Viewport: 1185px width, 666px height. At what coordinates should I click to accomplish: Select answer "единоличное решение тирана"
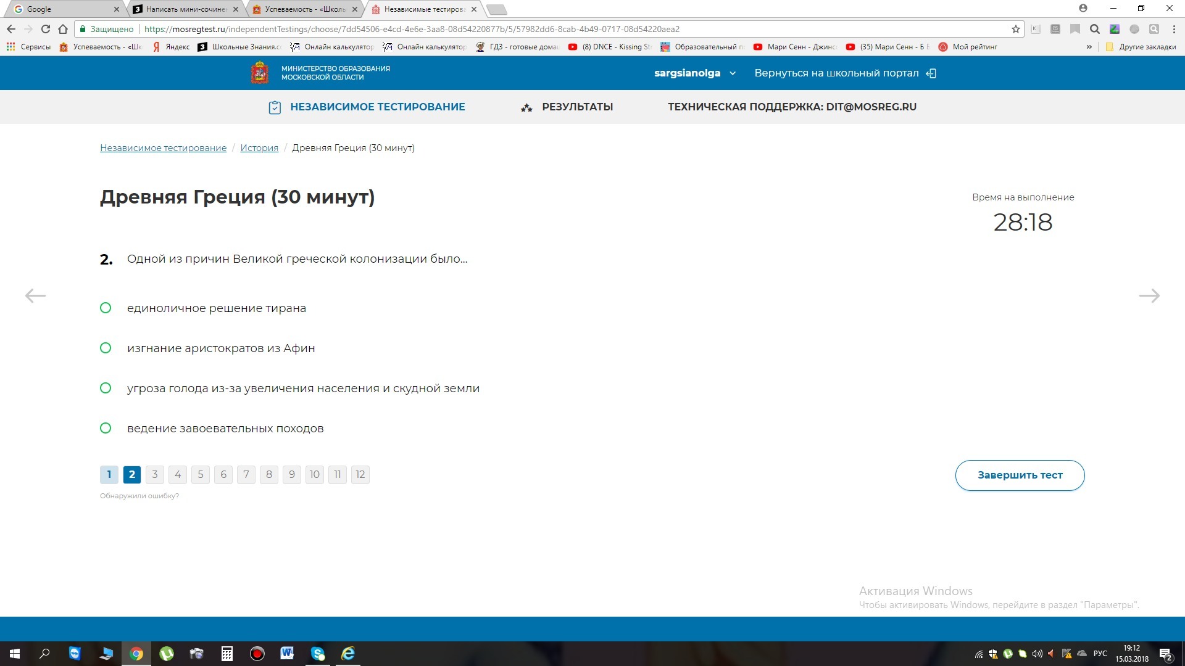coord(106,308)
